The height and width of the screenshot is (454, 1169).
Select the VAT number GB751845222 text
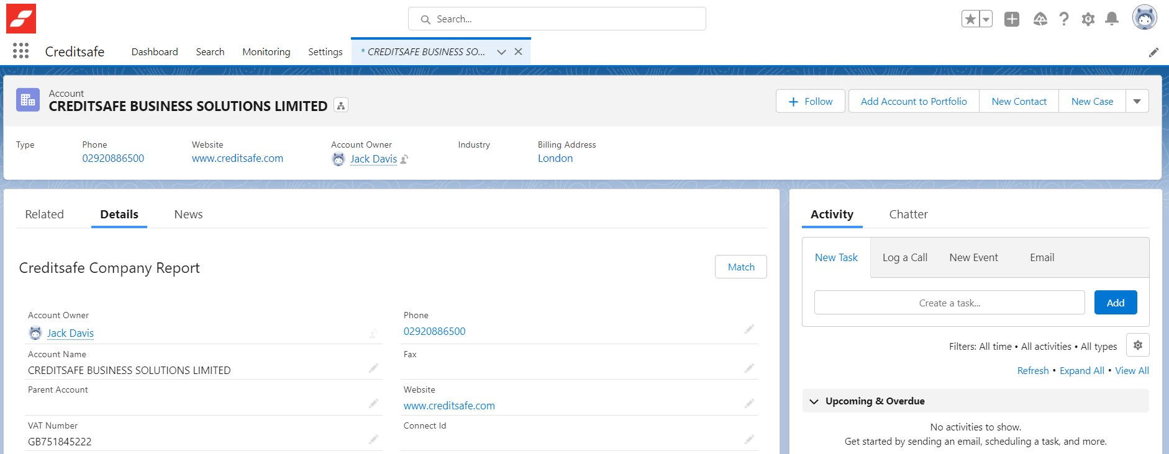pos(60,442)
